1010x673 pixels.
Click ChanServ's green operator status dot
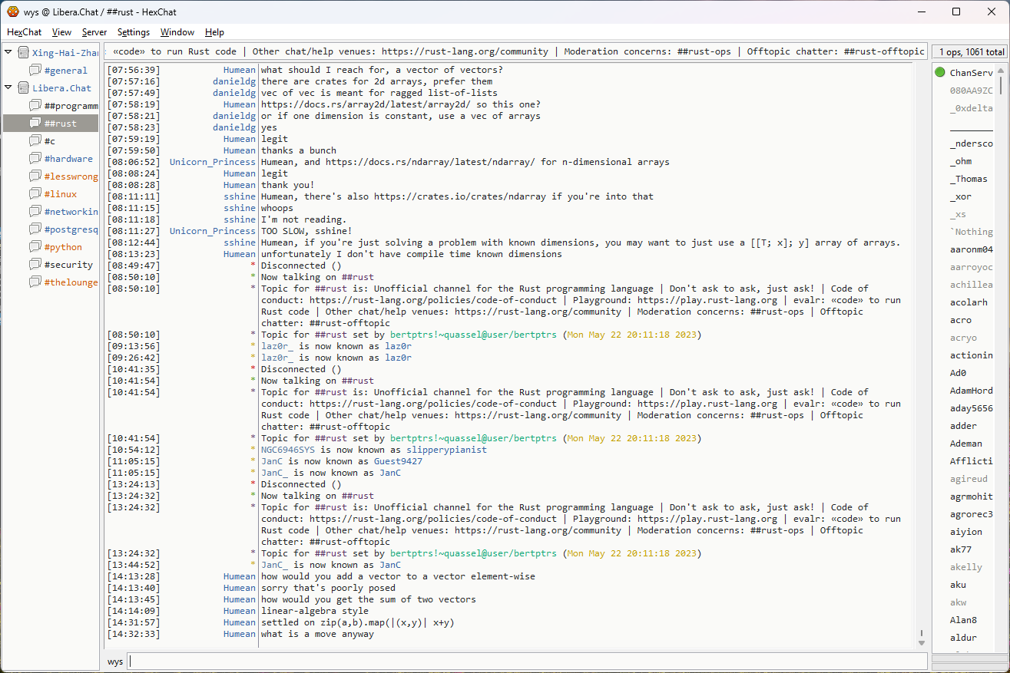click(940, 73)
